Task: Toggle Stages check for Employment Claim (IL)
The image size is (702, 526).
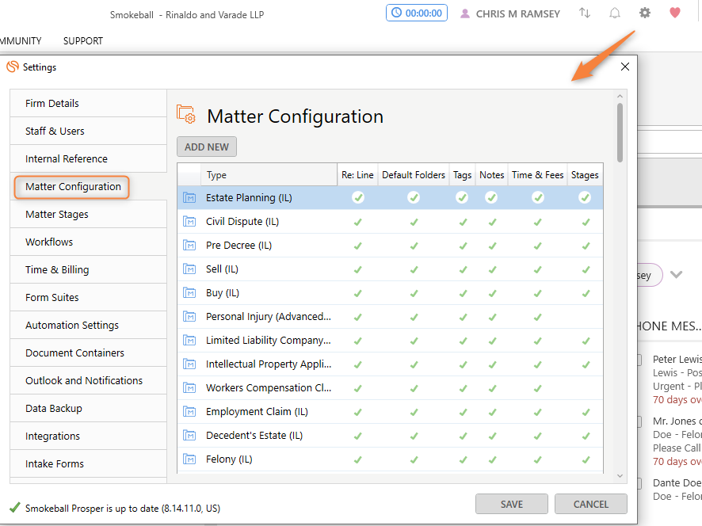Action: [586, 412]
